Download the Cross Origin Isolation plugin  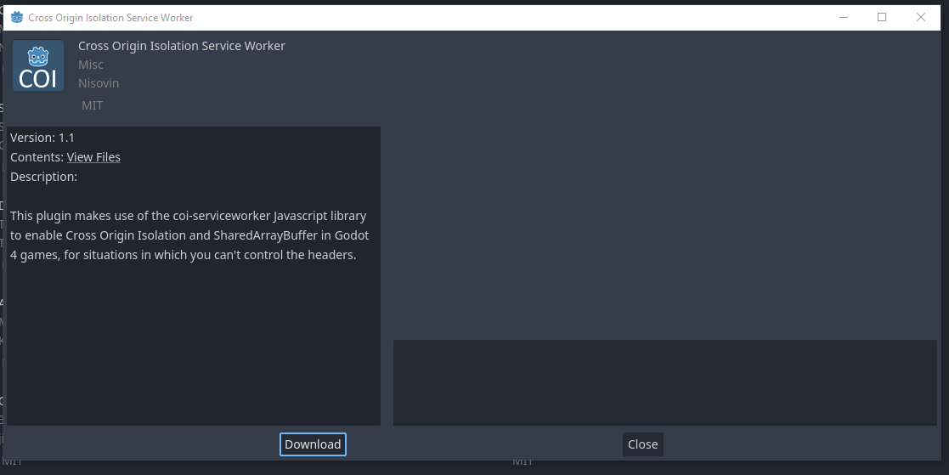(x=313, y=444)
